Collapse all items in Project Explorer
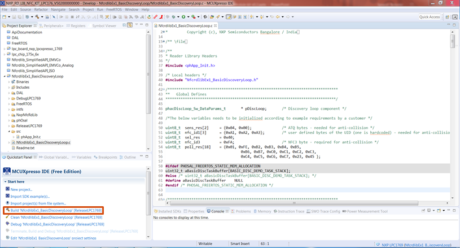Viewport: 460px width, 248px height. tap(123, 25)
